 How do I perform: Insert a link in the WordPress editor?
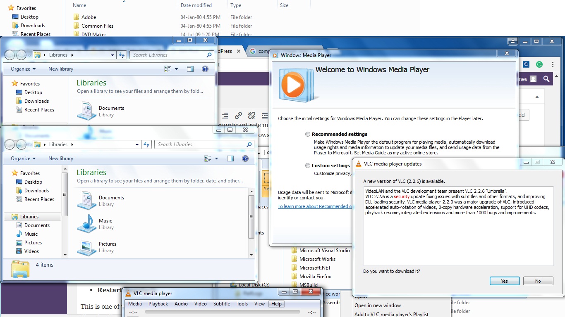(x=238, y=116)
